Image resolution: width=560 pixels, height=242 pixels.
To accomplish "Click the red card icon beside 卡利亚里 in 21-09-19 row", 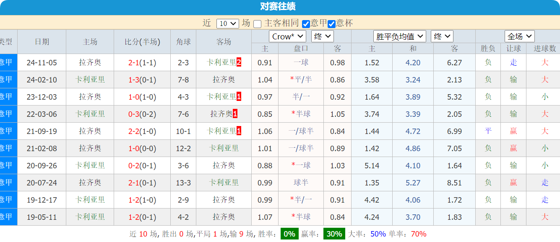I will [x=238, y=131].
